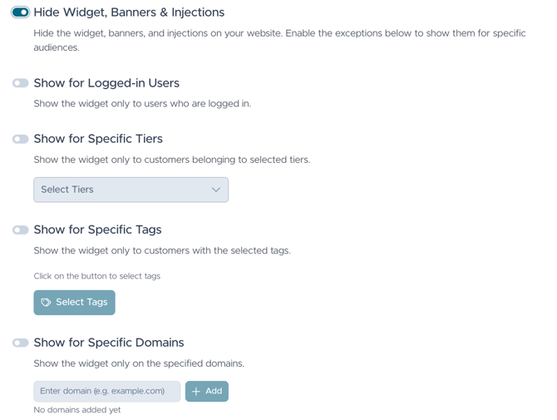Click the tag icon on Select Tags
This screenshot has height=420, width=557.
coord(46,303)
